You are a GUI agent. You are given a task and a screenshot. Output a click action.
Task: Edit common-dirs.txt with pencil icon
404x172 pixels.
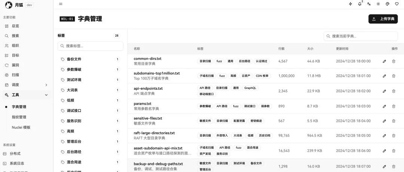pos(385,61)
